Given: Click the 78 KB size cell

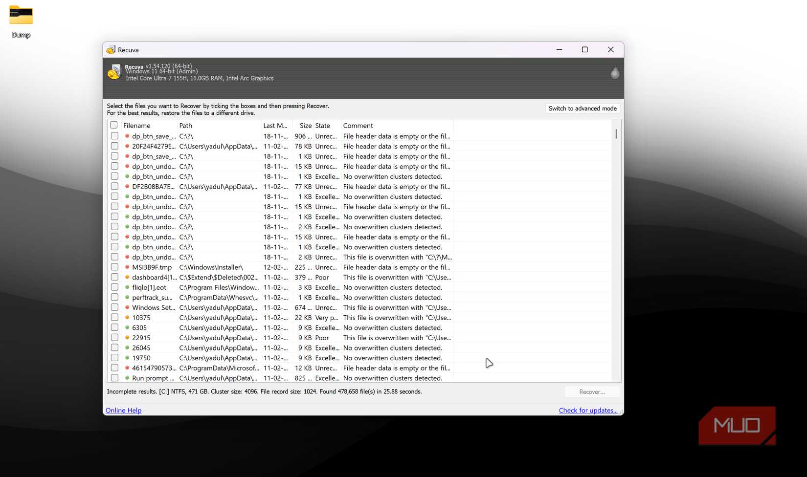Looking at the screenshot, I should (303, 146).
